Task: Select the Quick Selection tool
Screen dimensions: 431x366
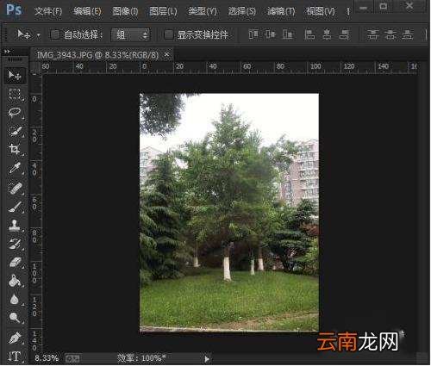Action: tap(15, 131)
